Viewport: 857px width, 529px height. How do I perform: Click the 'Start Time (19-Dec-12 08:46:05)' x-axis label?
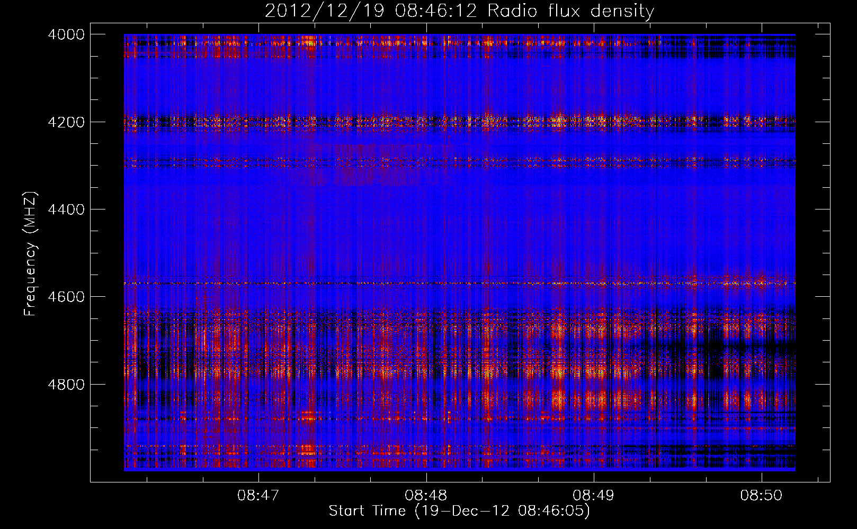coord(459,511)
